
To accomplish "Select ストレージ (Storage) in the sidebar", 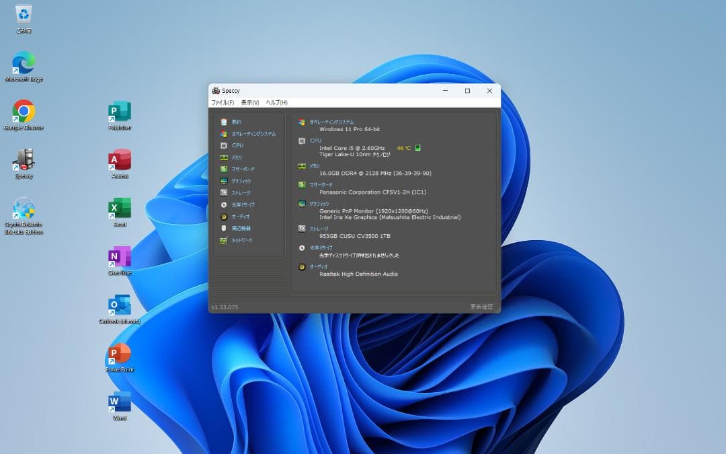I will pyautogui.click(x=241, y=192).
